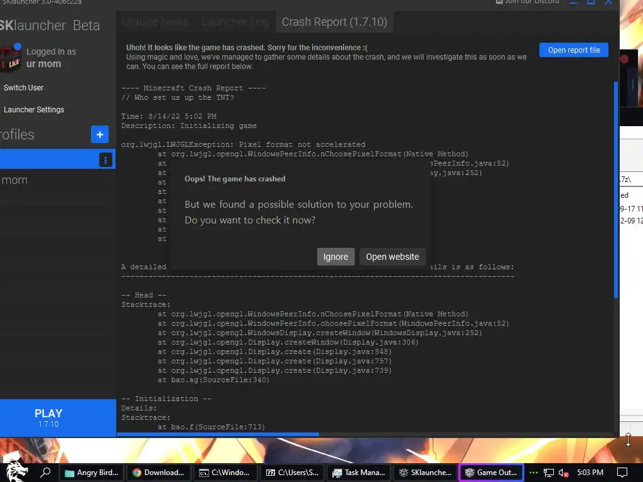Open the crash report file
Viewport: 643px width, 482px height.
tap(573, 50)
